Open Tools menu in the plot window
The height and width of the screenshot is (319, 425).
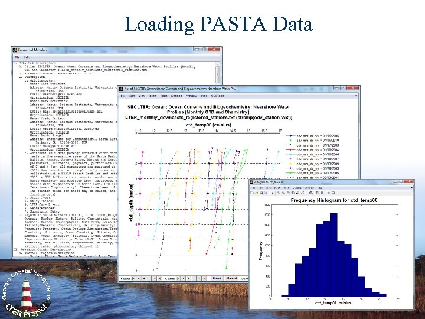[164, 96]
